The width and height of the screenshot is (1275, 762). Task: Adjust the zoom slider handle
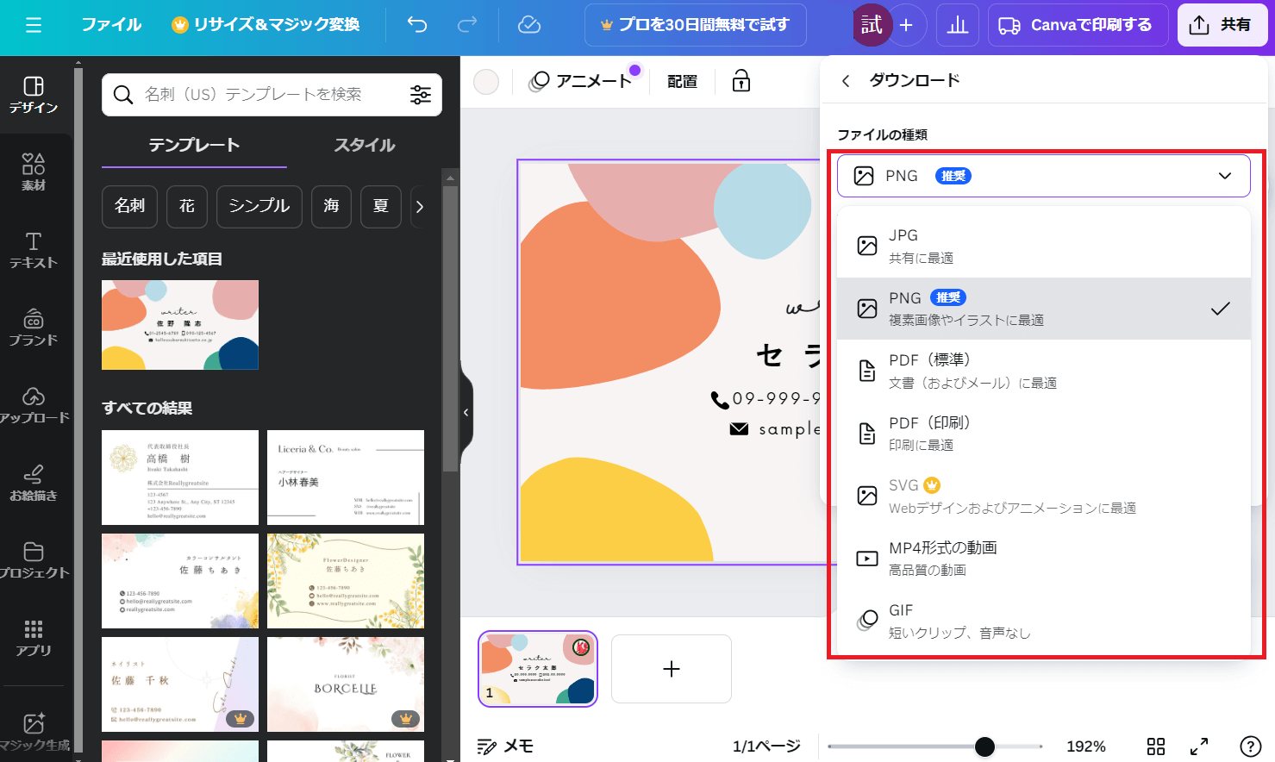(984, 746)
